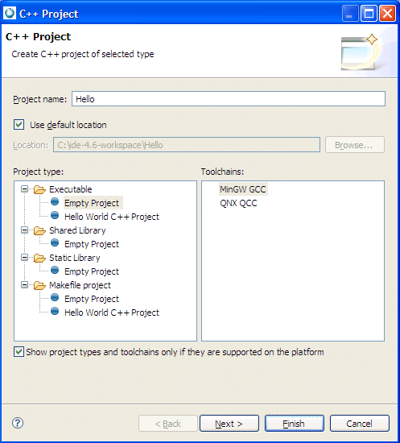Screen dimensions: 400x443
Task: Select Hello World C++ Project under Makefile project
Action: tap(112, 313)
